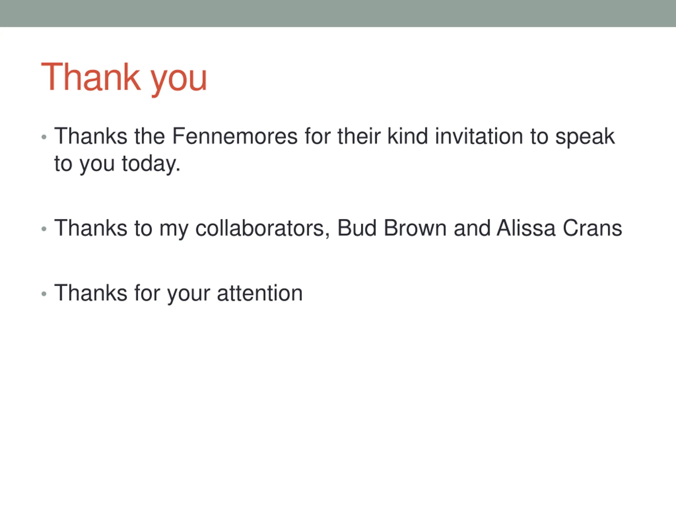This screenshot has width=676, height=507.
Task: Click 'Thanks' starting the collaborators bullet
Action: tap(91, 228)
